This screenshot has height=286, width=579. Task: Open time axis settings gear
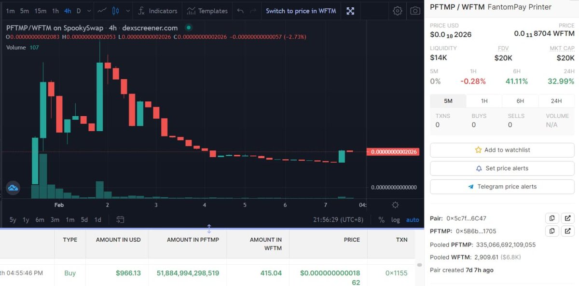(395, 205)
